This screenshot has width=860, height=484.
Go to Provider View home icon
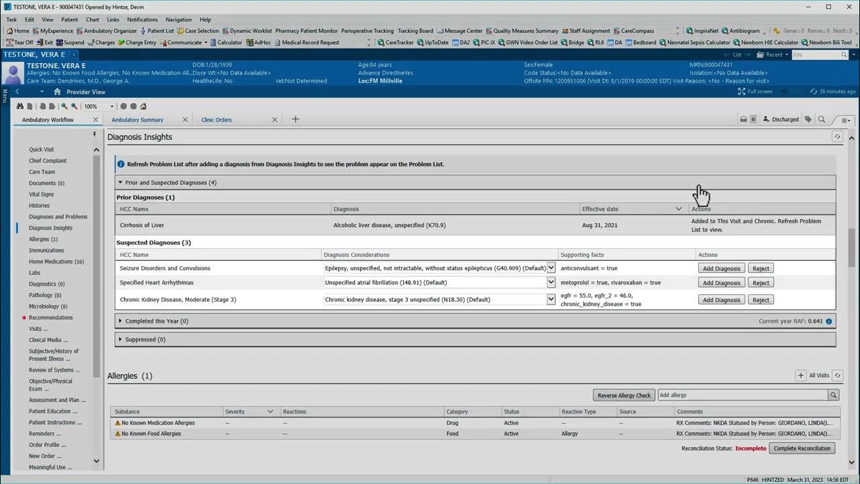pyautogui.click(x=57, y=91)
